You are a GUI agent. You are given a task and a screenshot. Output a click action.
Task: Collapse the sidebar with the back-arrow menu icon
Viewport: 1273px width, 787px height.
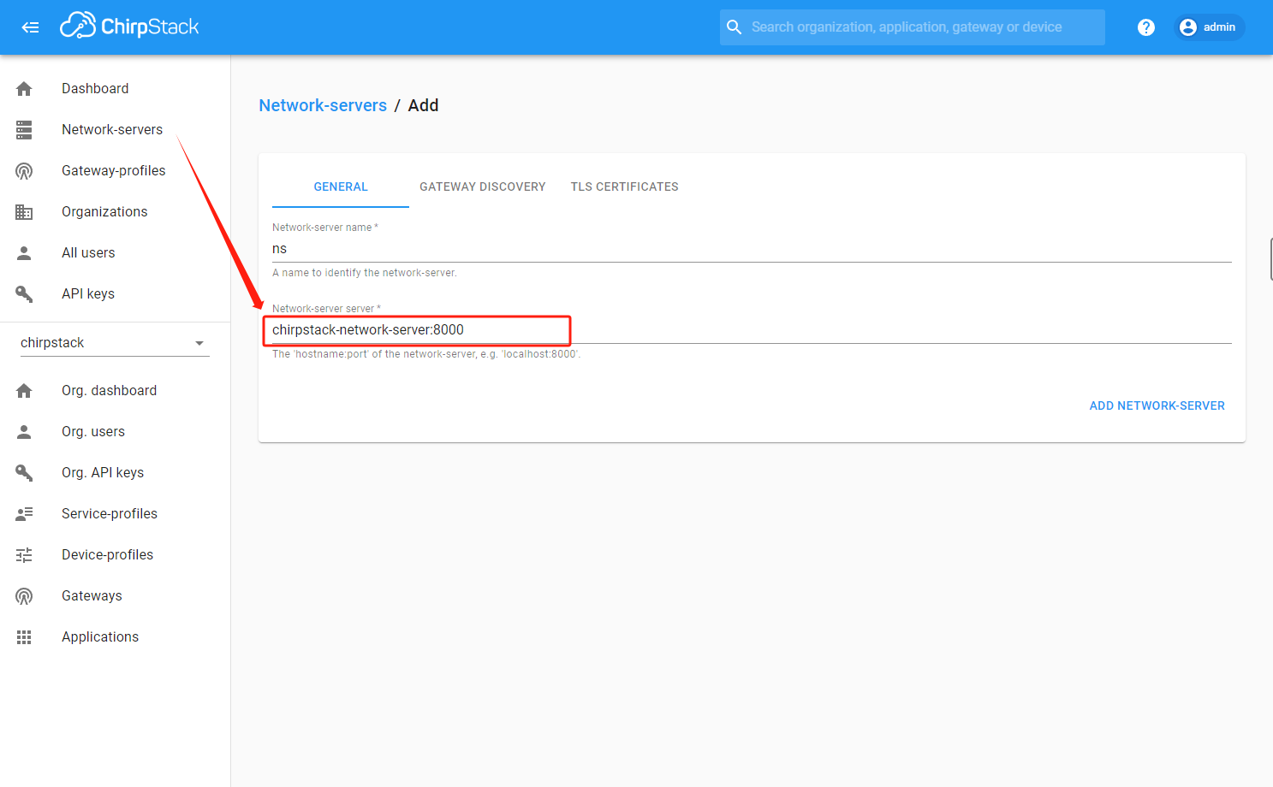point(30,27)
